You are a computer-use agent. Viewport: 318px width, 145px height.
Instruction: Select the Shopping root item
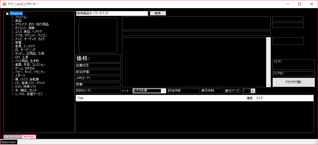[16, 13]
